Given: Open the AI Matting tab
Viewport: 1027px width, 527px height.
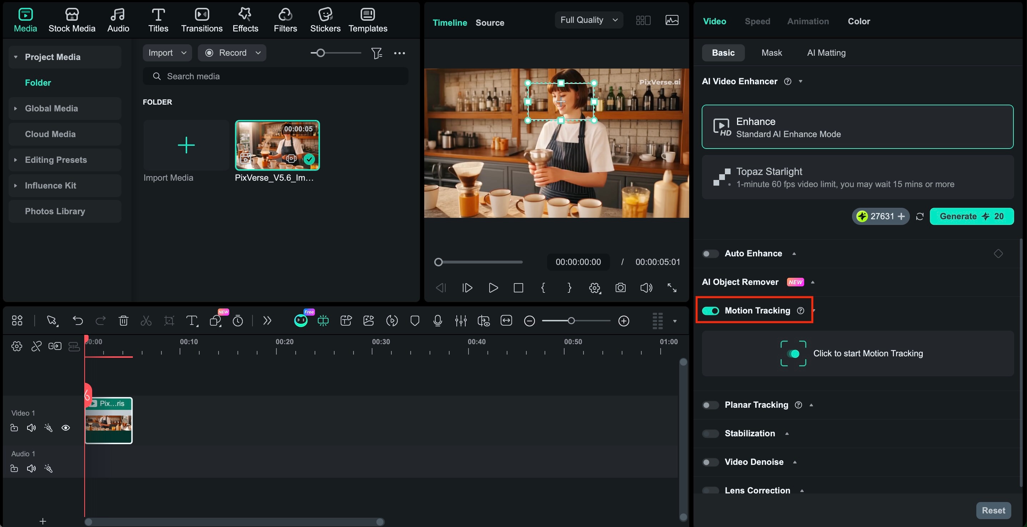Looking at the screenshot, I should [826, 52].
